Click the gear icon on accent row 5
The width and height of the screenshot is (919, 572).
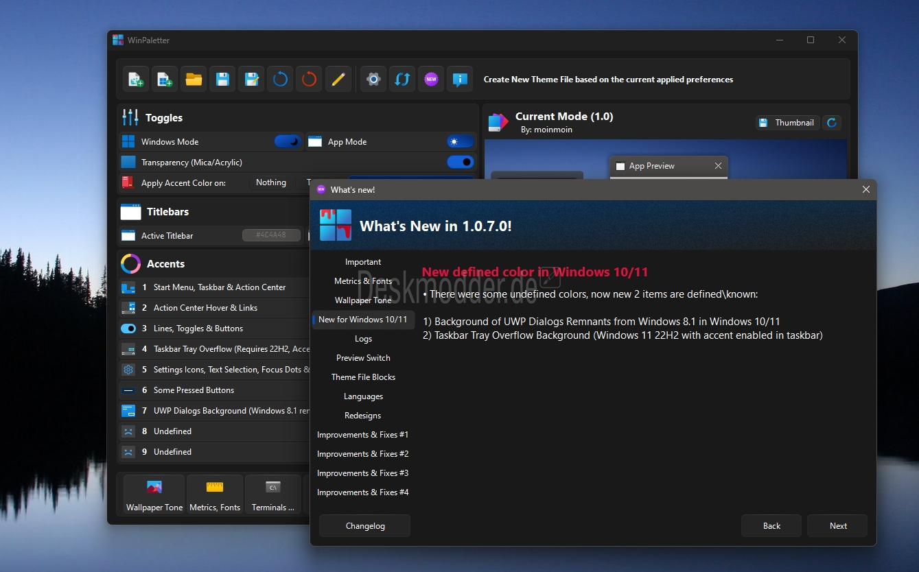(128, 370)
